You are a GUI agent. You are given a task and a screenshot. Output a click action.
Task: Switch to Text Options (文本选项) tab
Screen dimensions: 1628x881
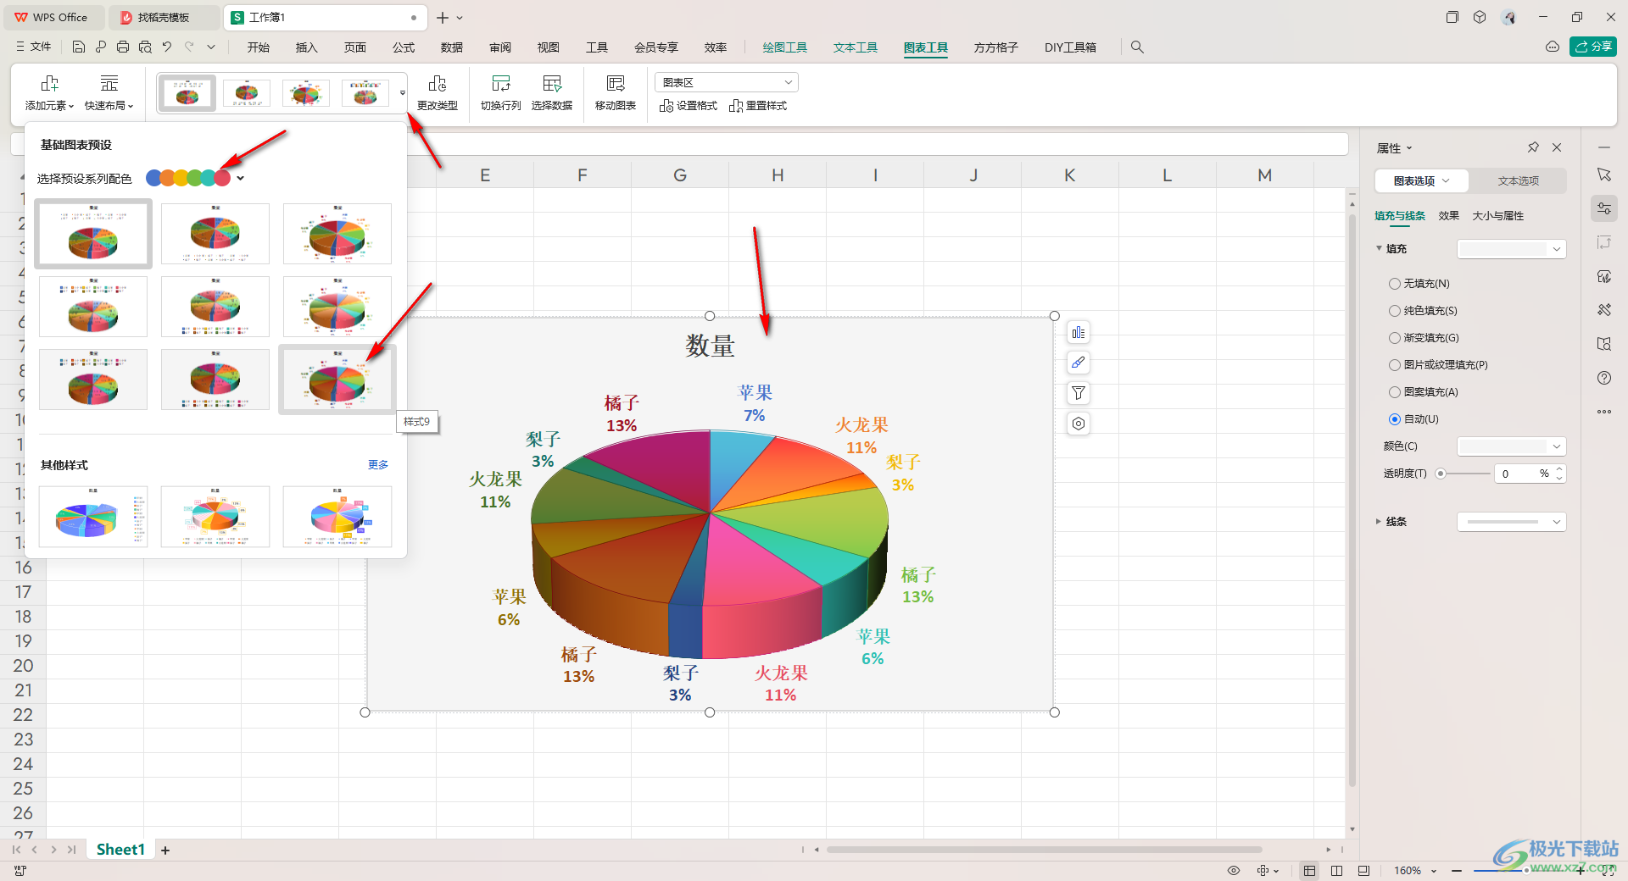(x=1518, y=180)
